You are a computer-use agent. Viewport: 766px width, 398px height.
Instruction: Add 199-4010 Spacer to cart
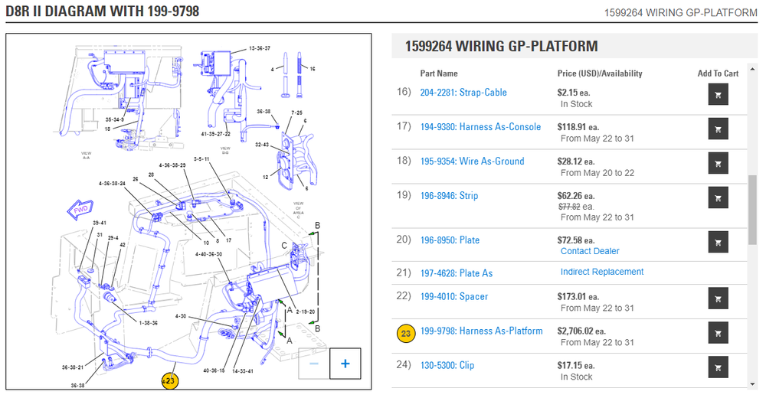click(x=719, y=298)
